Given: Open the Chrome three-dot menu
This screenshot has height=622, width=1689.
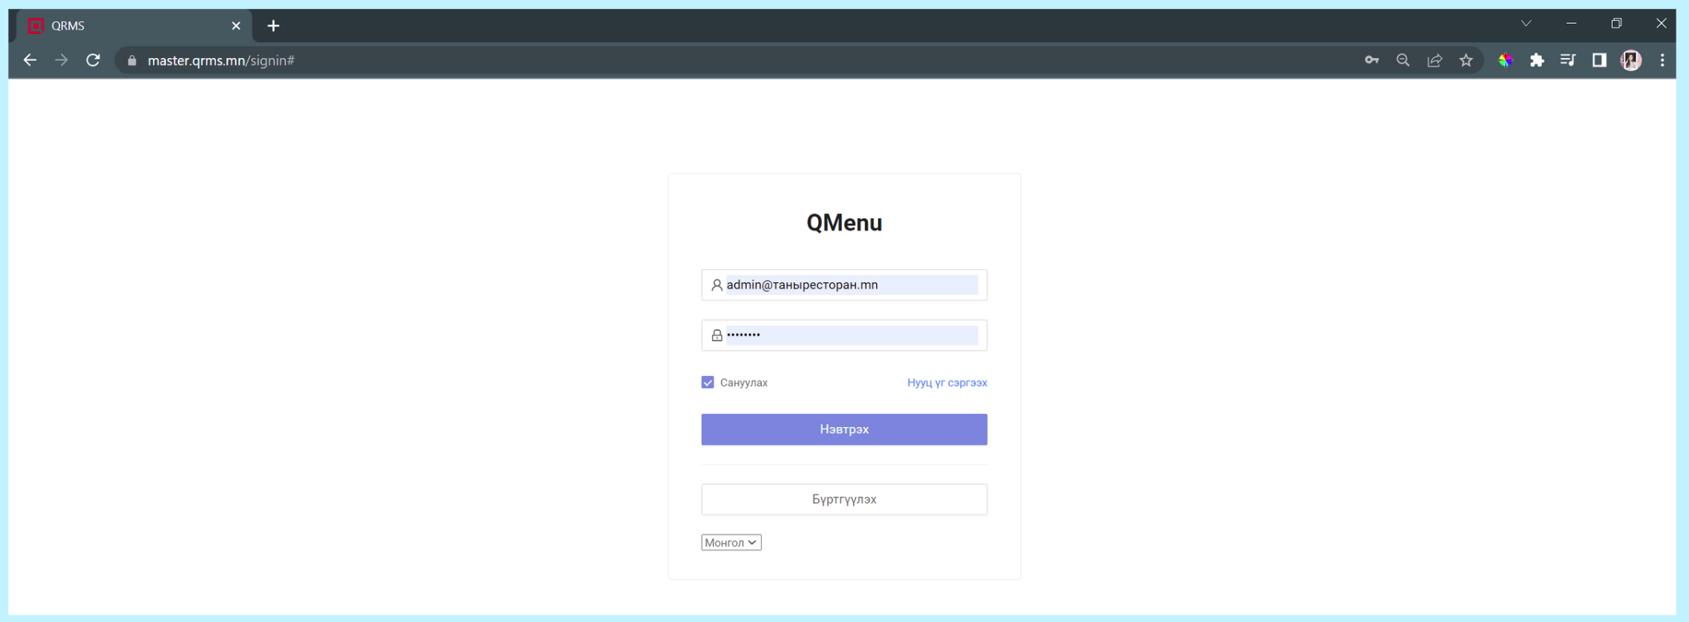Looking at the screenshot, I should (x=1662, y=61).
